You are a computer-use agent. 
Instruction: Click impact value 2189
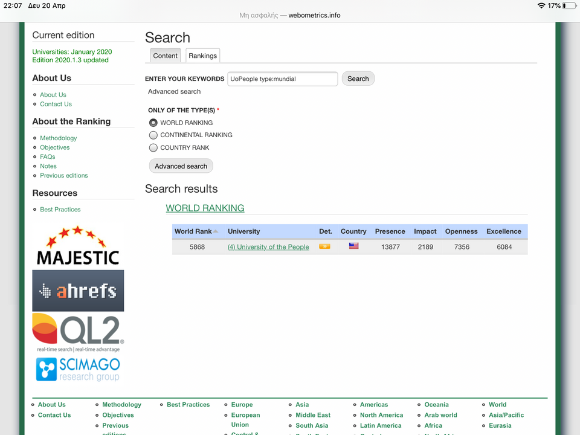point(425,246)
